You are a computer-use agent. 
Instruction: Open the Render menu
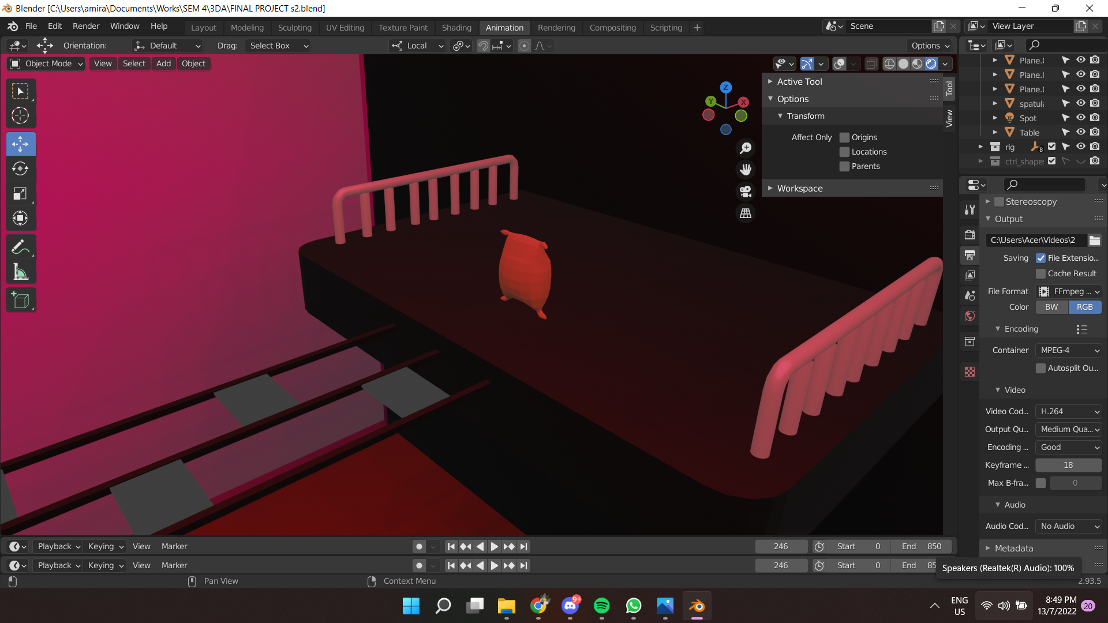[x=85, y=26]
